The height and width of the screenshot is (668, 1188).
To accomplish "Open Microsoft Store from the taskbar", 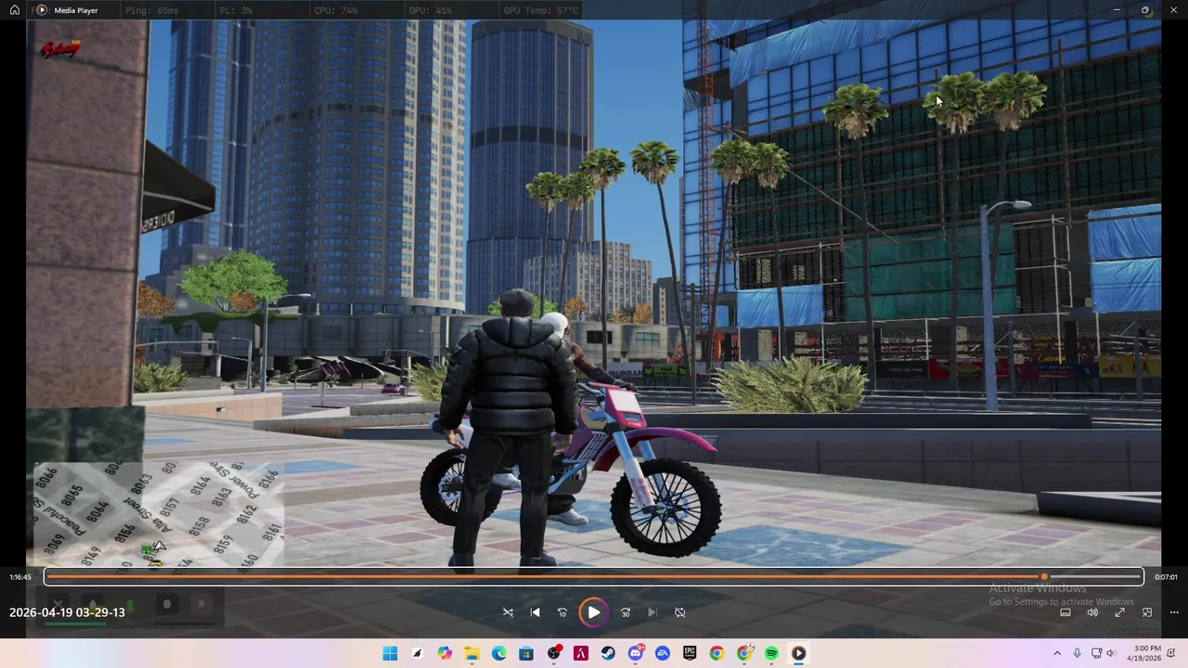I will click(x=526, y=653).
